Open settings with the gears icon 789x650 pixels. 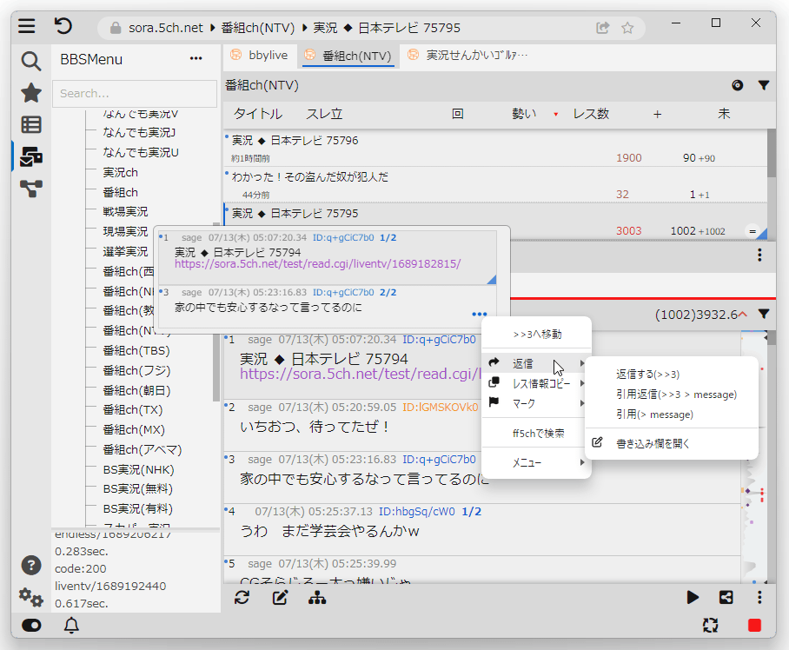[x=30, y=597]
